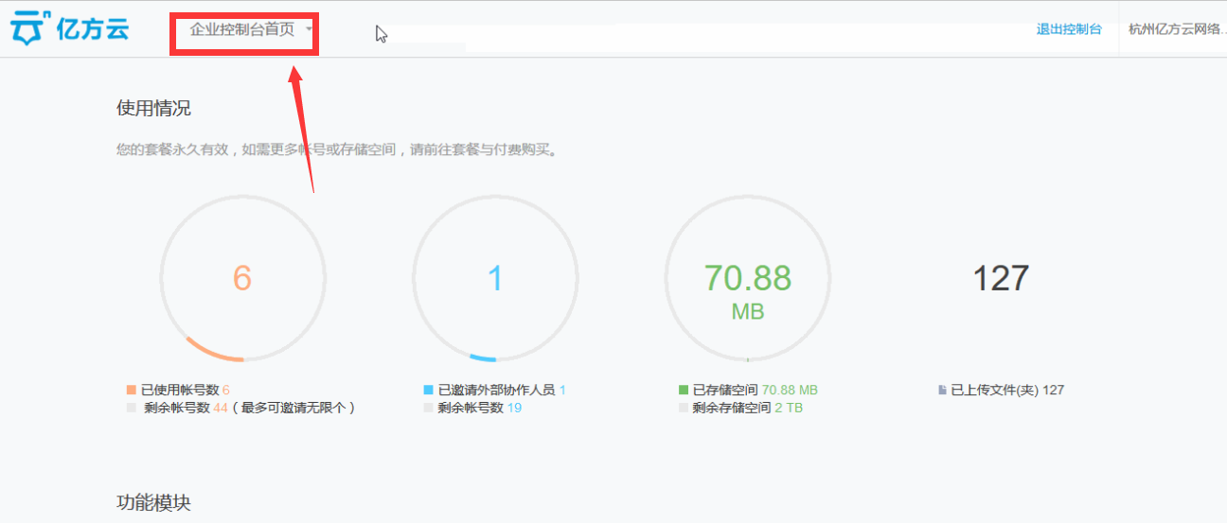The image size is (1227, 523).
Task: Click the green 70.88 MB storage circle
Action: click(747, 278)
